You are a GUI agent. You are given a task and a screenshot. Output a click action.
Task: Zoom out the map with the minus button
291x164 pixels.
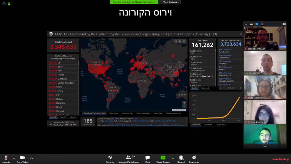(184, 106)
